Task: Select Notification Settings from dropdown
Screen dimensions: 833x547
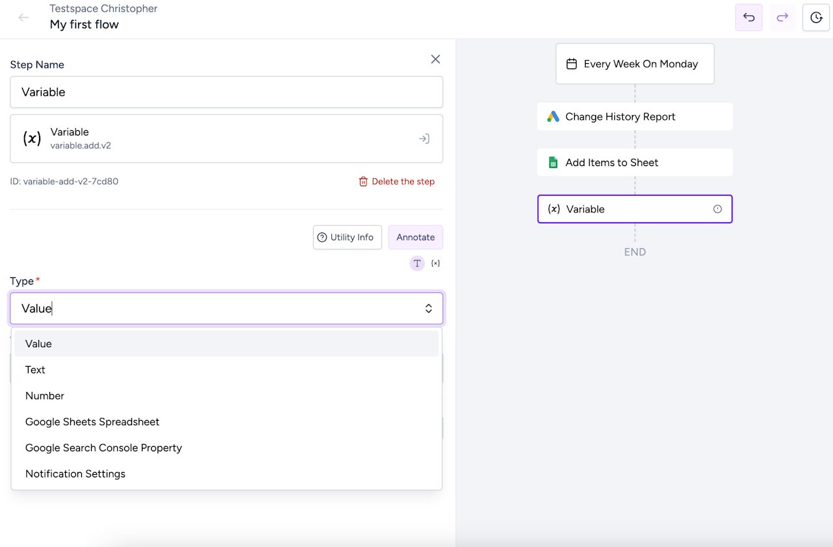Action: pos(75,474)
